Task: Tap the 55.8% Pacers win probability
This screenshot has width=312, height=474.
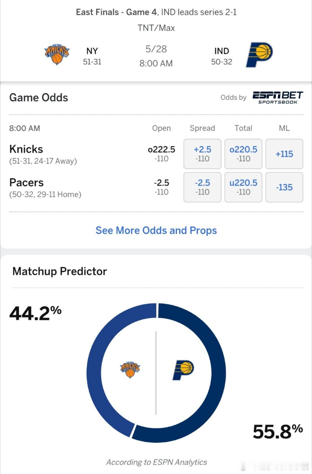Action: point(278,432)
